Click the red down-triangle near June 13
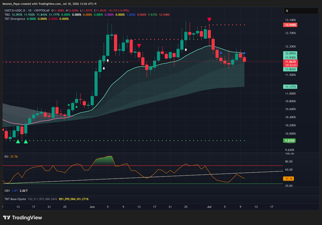322x225 pixels. 139,46
